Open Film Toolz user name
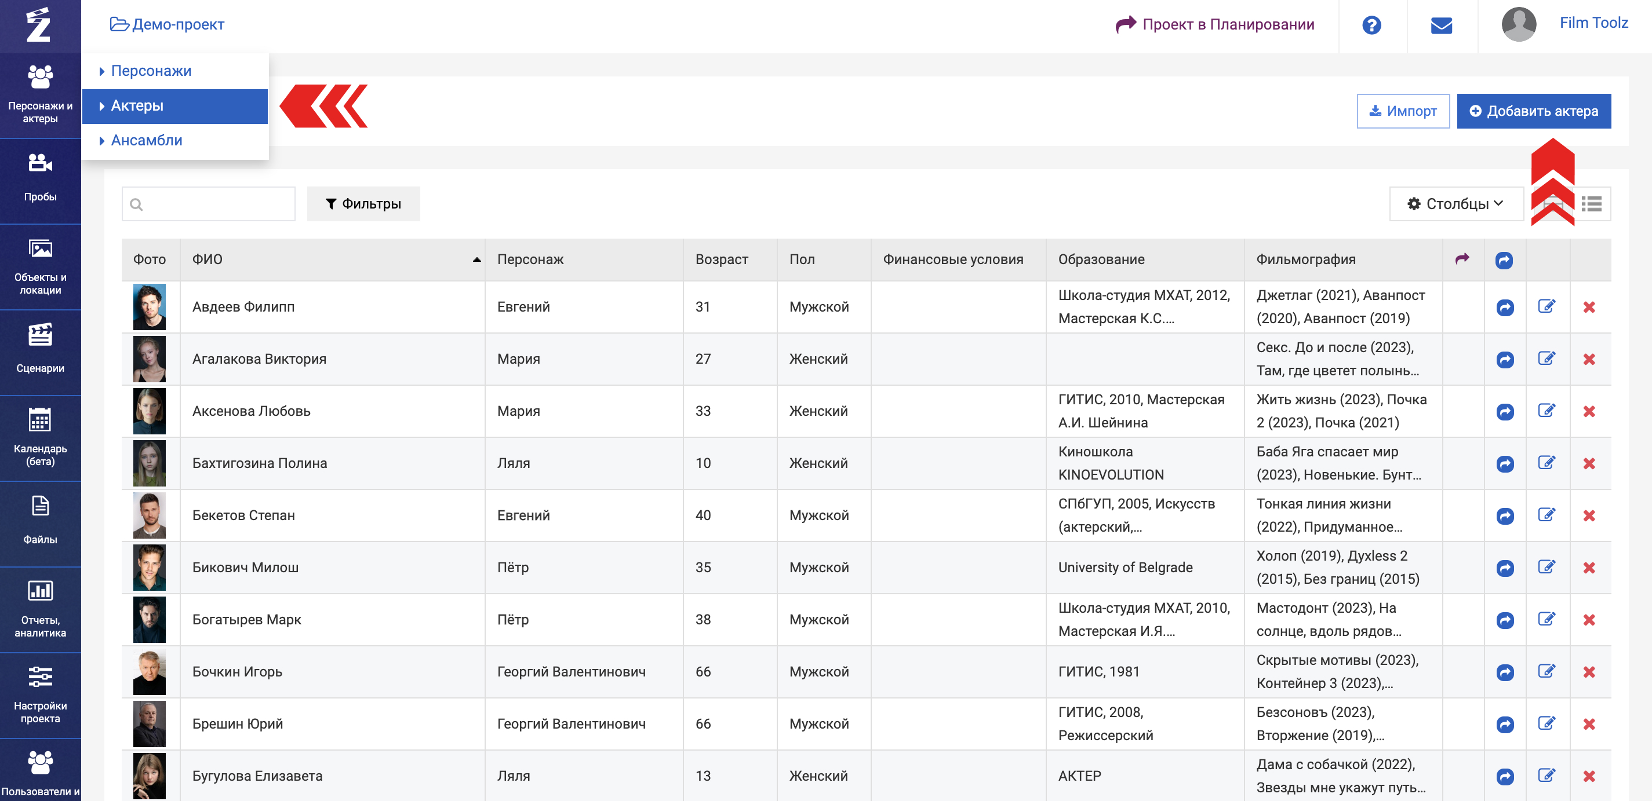The height and width of the screenshot is (801, 1652). coord(1593,23)
